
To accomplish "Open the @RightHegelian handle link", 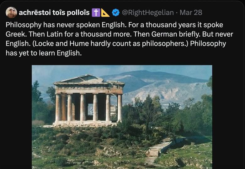I will point(147,13).
